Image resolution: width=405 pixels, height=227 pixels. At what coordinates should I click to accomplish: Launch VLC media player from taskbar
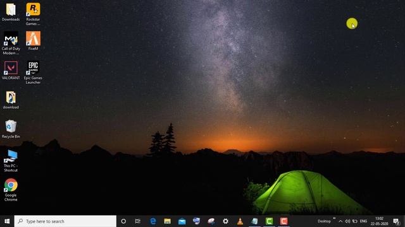pyautogui.click(x=240, y=221)
